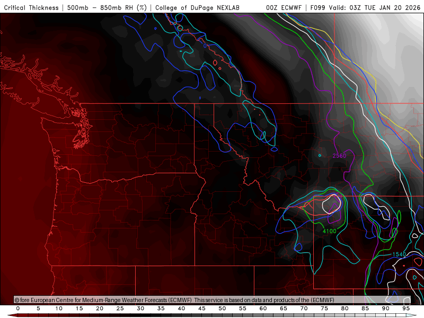424x318 pixels.
Task: Click the color scale label "80"
Action: [x=345, y=308]
